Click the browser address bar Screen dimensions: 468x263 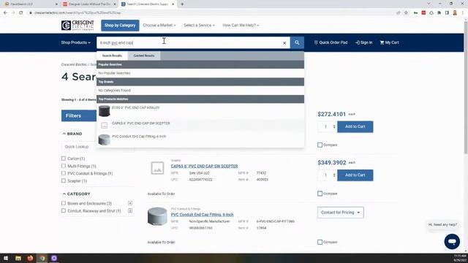(209, 13)
